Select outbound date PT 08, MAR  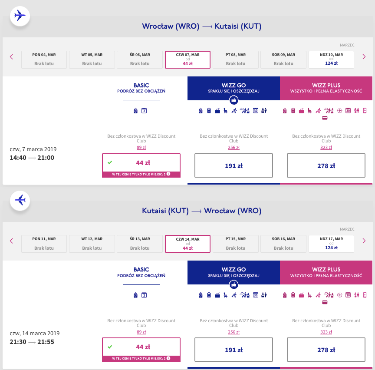click(236, 59)
